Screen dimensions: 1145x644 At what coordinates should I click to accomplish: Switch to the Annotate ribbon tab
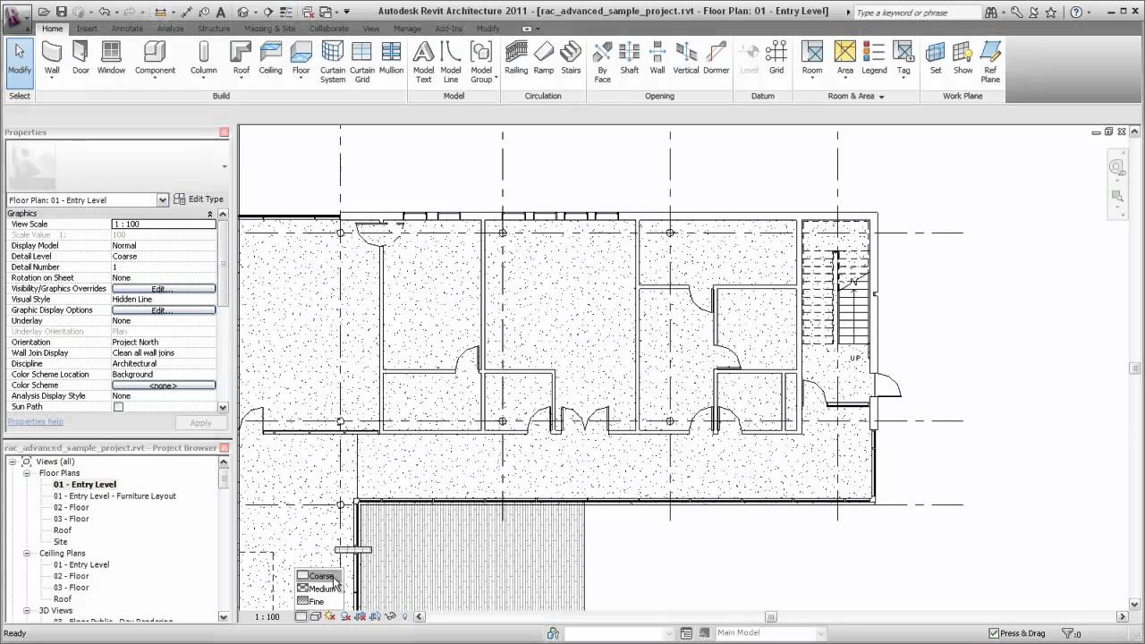pyautogui.click(x=127, y=29)
